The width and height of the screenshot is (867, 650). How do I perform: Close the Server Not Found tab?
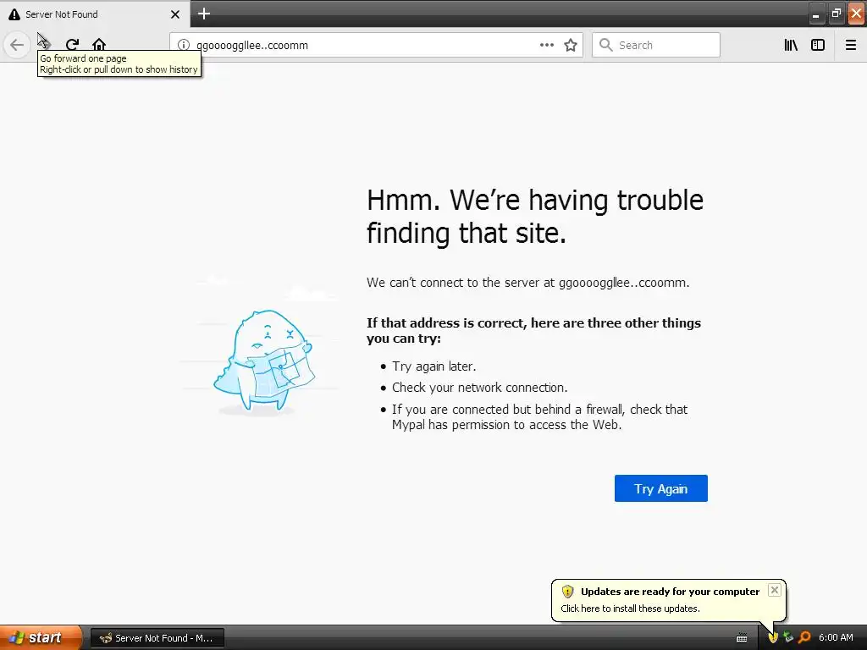(x=175, y=14)
